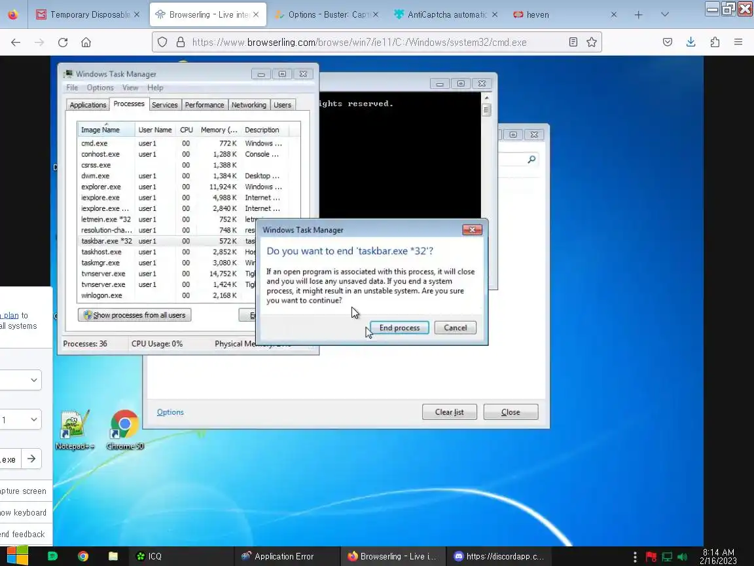Open Application Error taskbar item
This screenshot has width=754, height=566.
coord(287,556)
